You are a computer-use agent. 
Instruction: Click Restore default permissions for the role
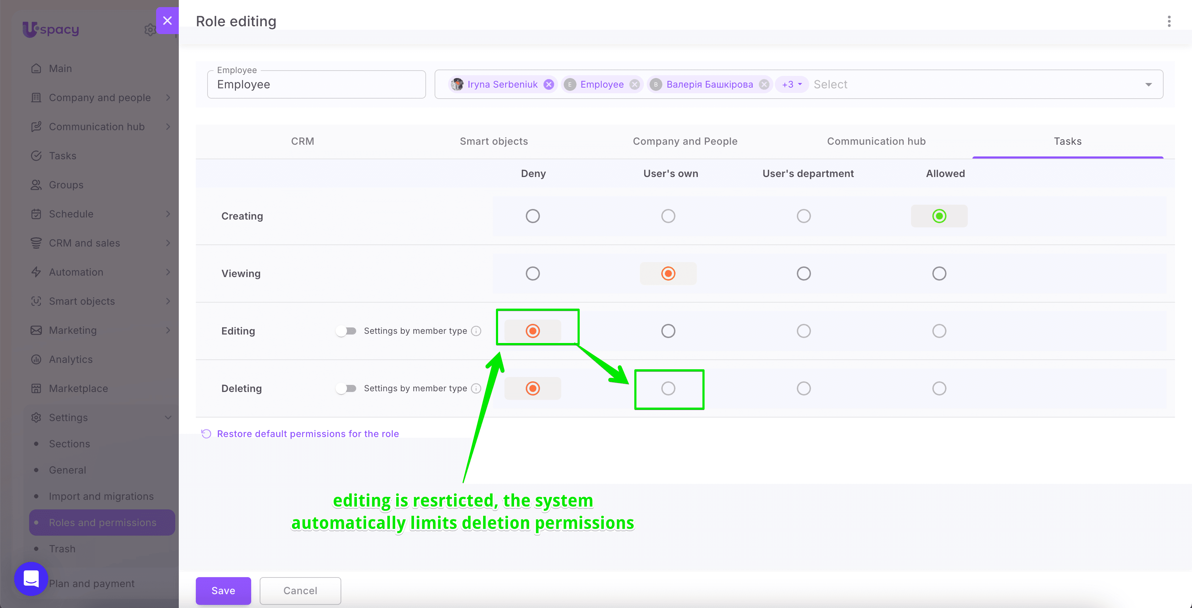308,433
